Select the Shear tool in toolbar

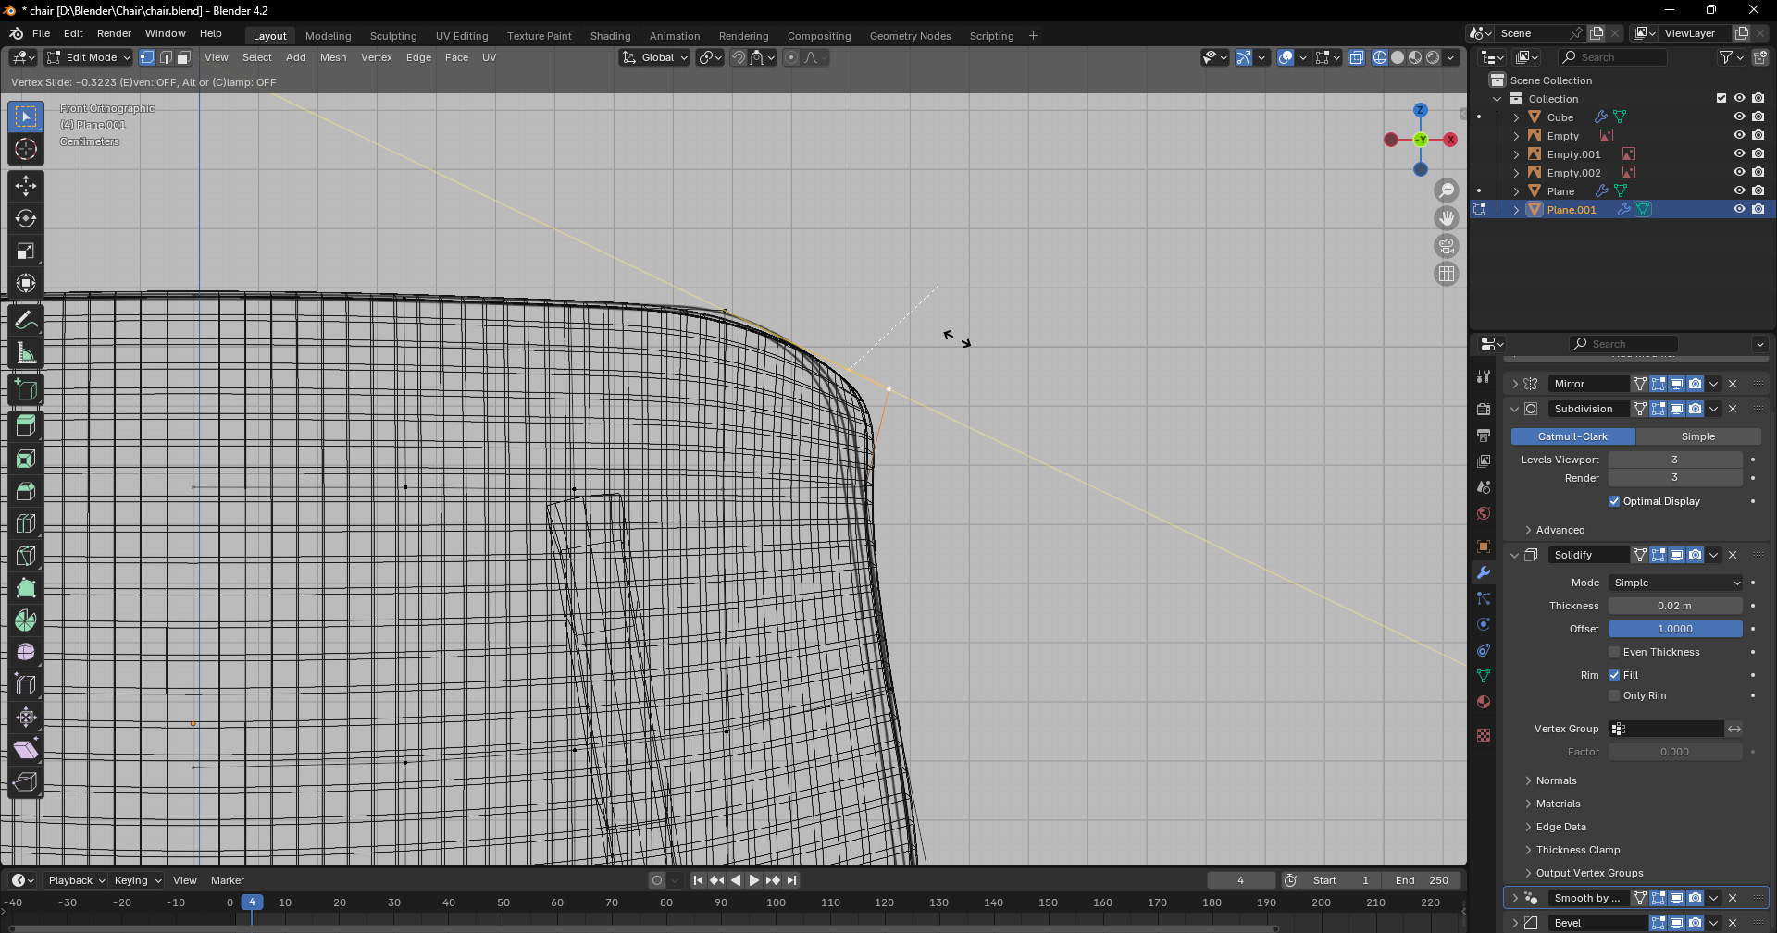tap(26, 750)
